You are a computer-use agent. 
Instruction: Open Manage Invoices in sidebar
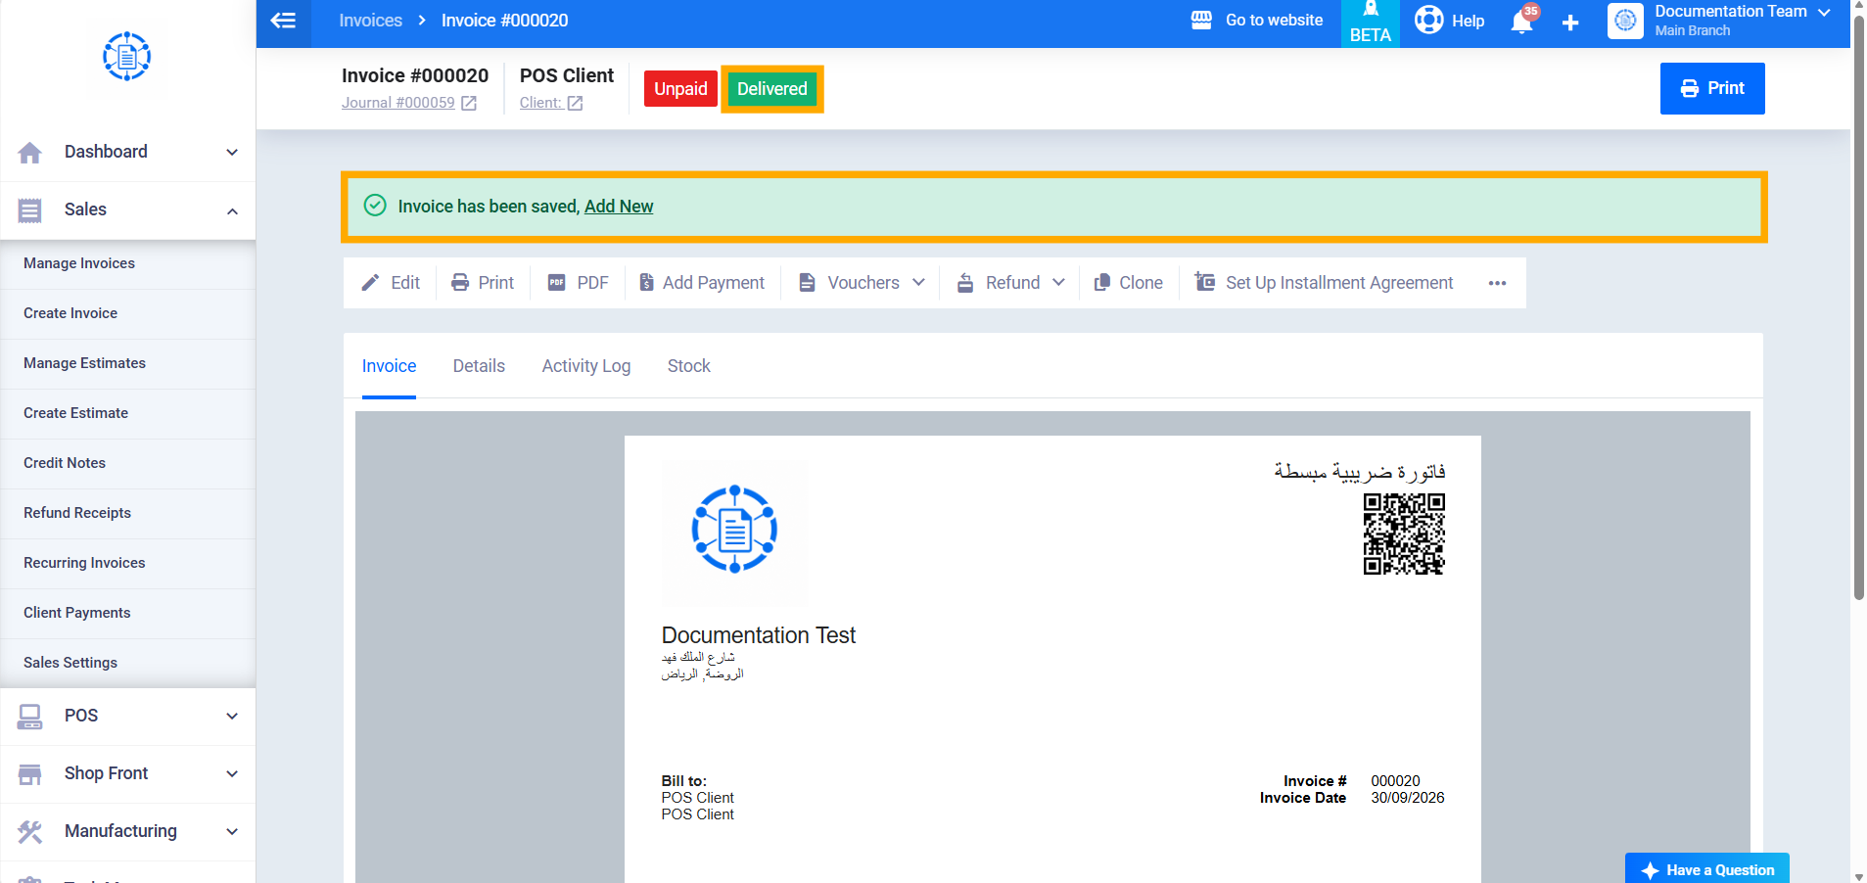tap(128, 263)
